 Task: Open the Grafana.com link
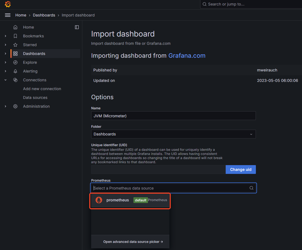click(x=187, y=55)
